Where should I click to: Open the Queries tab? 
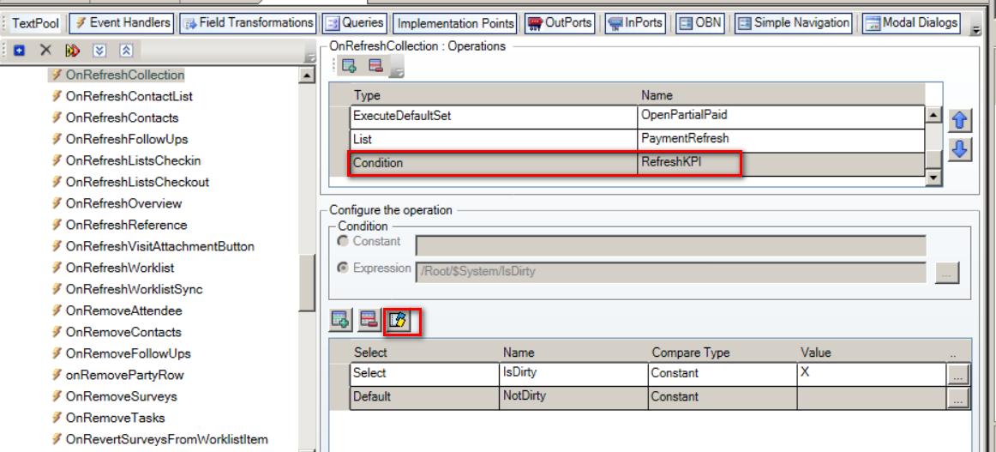click(355, 23)
